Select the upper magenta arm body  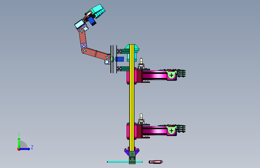[x=154, y=76]
